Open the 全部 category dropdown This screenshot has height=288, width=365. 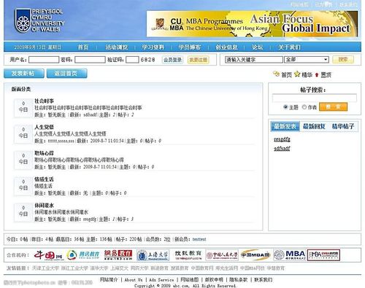(x=307, y=60)
